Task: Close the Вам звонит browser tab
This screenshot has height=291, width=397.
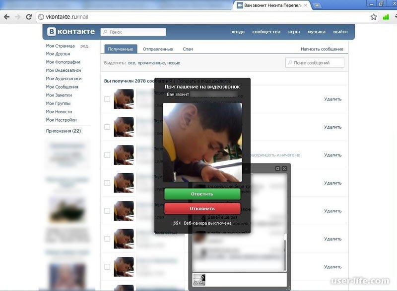Action: pos(306,5)
